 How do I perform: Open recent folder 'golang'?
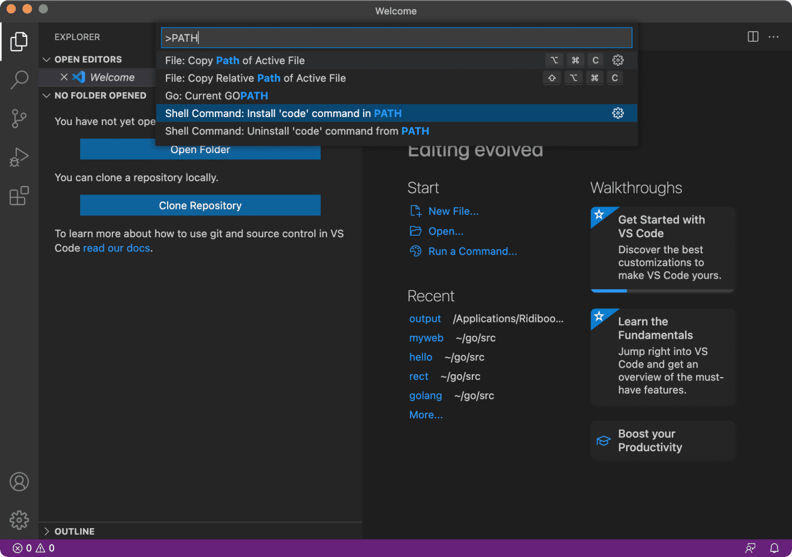[x=426, y=395]
